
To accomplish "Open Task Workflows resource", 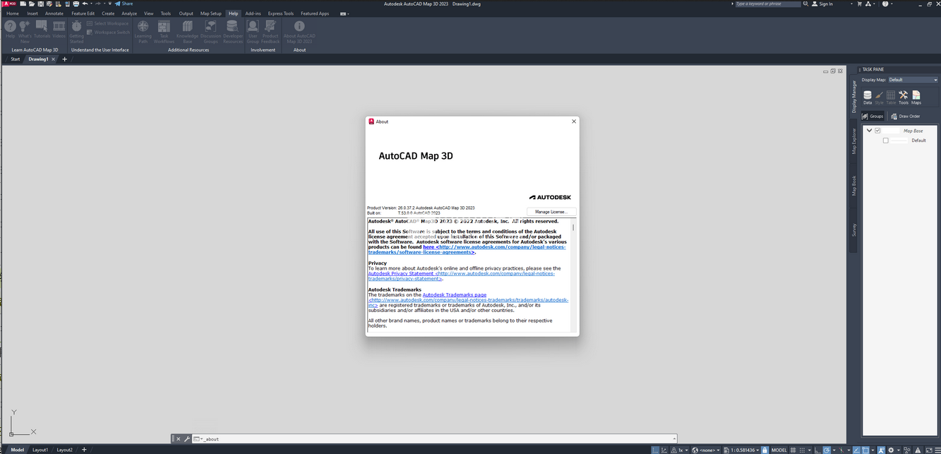I will [x=164, y=31].
